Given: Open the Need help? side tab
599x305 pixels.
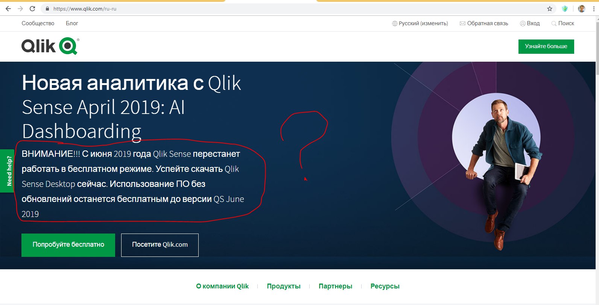Looking at the screenshot, I should click(x=7, y=171).
